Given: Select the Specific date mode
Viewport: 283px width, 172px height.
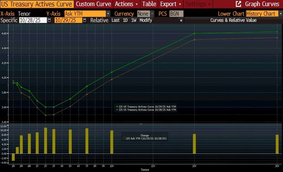Looking at the screenshot, I should pyautogui.click(x=8, y=20).
